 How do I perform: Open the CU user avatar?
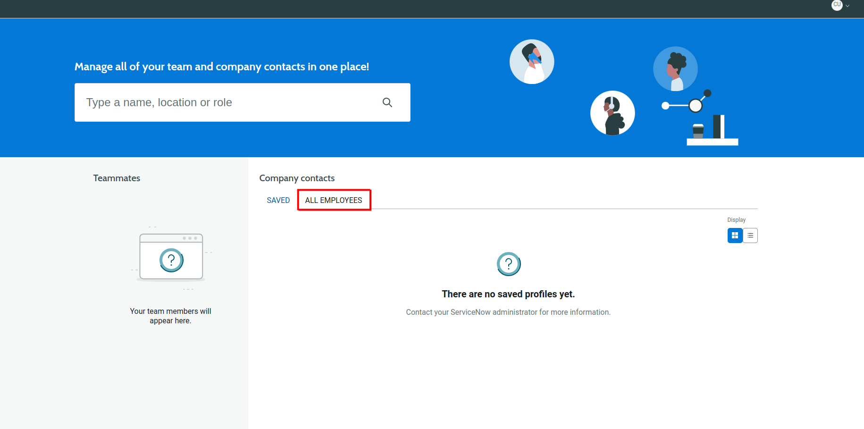[x=837, y=5]
